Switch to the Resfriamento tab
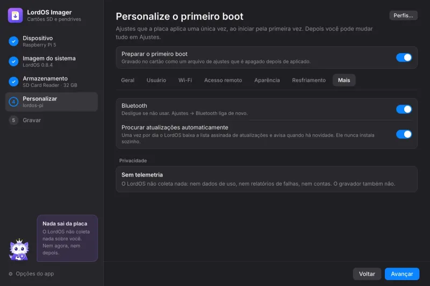 click(309, 80)
